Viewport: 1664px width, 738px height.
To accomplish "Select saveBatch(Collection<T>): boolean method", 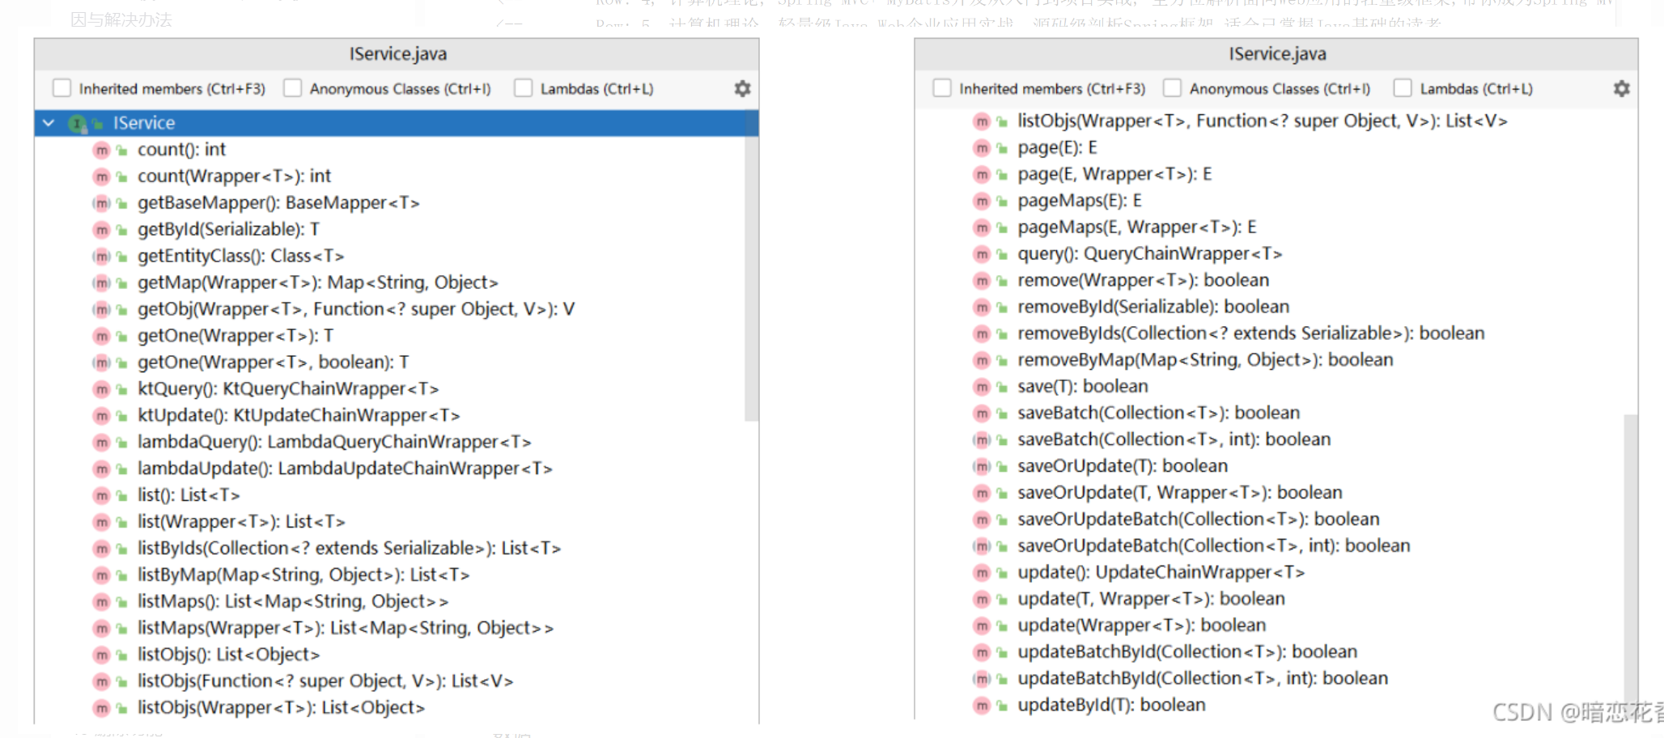I will [x=1158, y=414].
